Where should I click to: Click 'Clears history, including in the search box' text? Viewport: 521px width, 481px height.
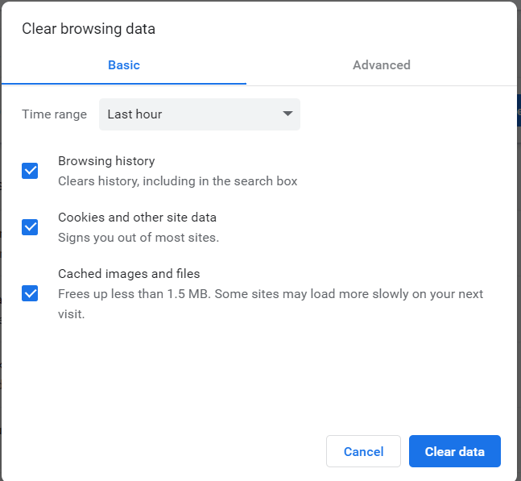177,181
